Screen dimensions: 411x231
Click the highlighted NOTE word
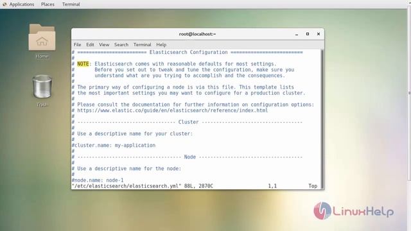83,64
